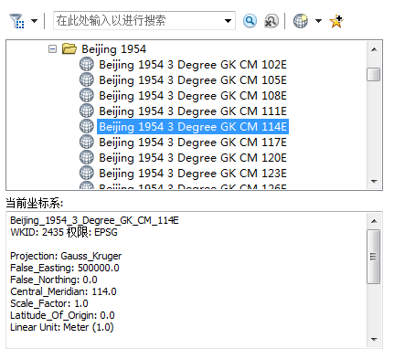The height and width of the screenshot is (359, 394).
Task: Click the globe icon beside CM 105E
Action: coord(87,79)
